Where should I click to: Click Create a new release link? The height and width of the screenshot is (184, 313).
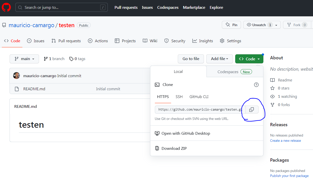point(286,141)
